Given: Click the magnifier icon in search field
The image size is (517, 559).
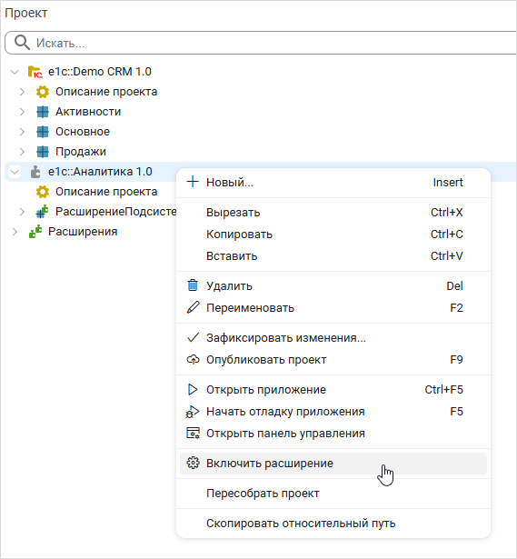Looking at the screenshot, I should 22,43.
